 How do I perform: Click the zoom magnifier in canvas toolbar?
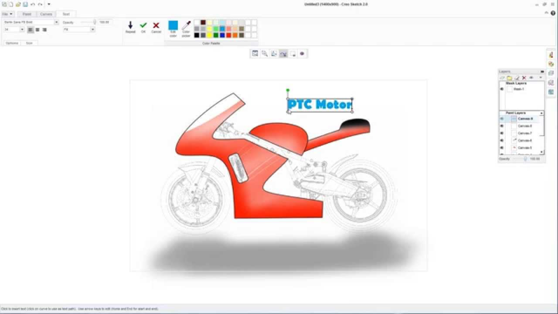click(x=265, y=54)
